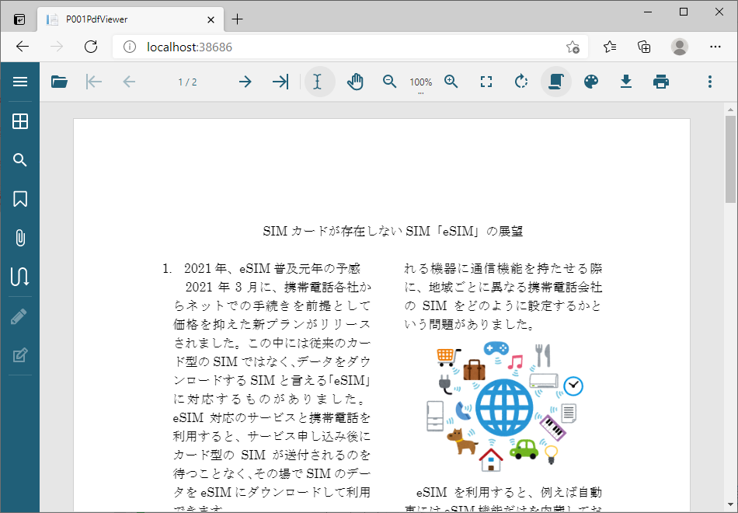The image size is (738, 513).
Task: Go to the previous PDF page
Action: (x=129, y=82)
